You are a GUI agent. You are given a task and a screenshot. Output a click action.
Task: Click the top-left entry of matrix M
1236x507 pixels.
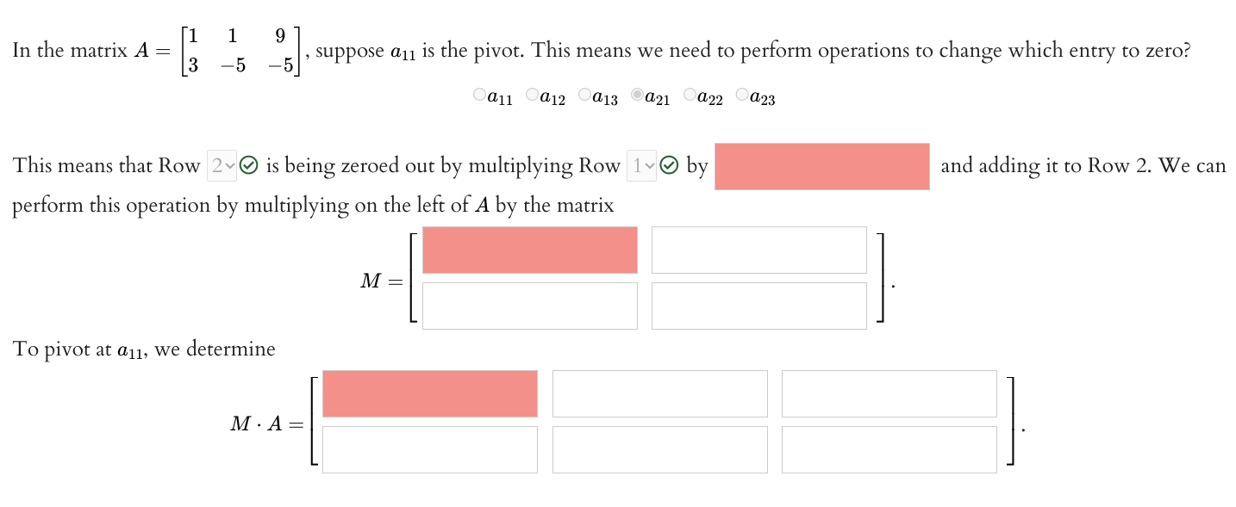point(528,250)
